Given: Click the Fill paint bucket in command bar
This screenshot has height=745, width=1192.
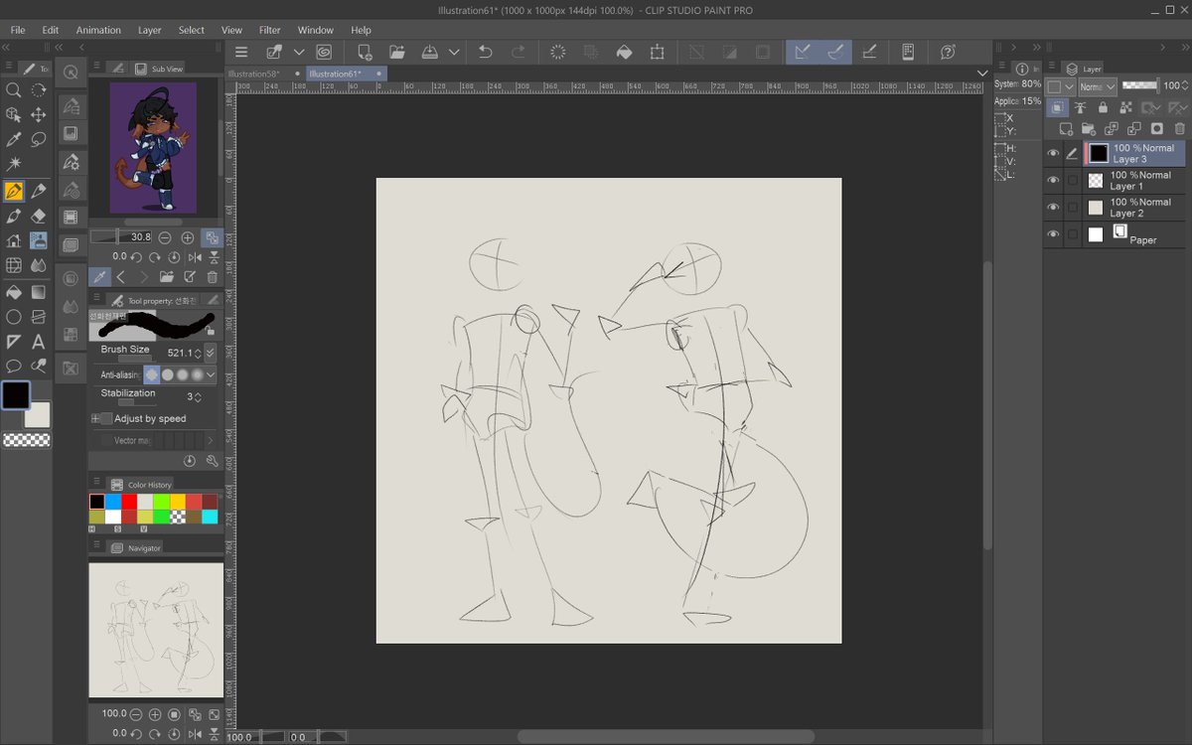Looking at the screenshot, I should click(x=624, y=52).
